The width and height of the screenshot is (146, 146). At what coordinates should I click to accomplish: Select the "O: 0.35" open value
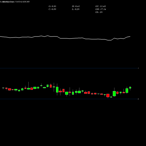click(52, 6)
